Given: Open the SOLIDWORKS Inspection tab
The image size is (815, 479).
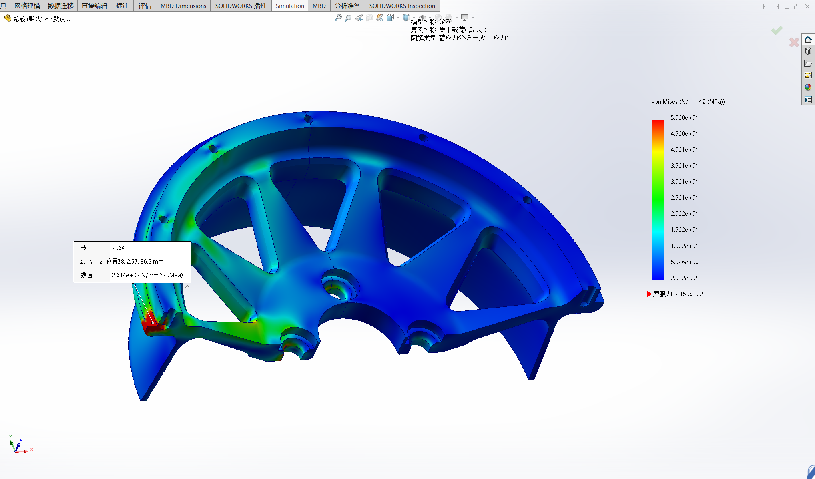Looking at the screenshot, I should pos(402,6).
